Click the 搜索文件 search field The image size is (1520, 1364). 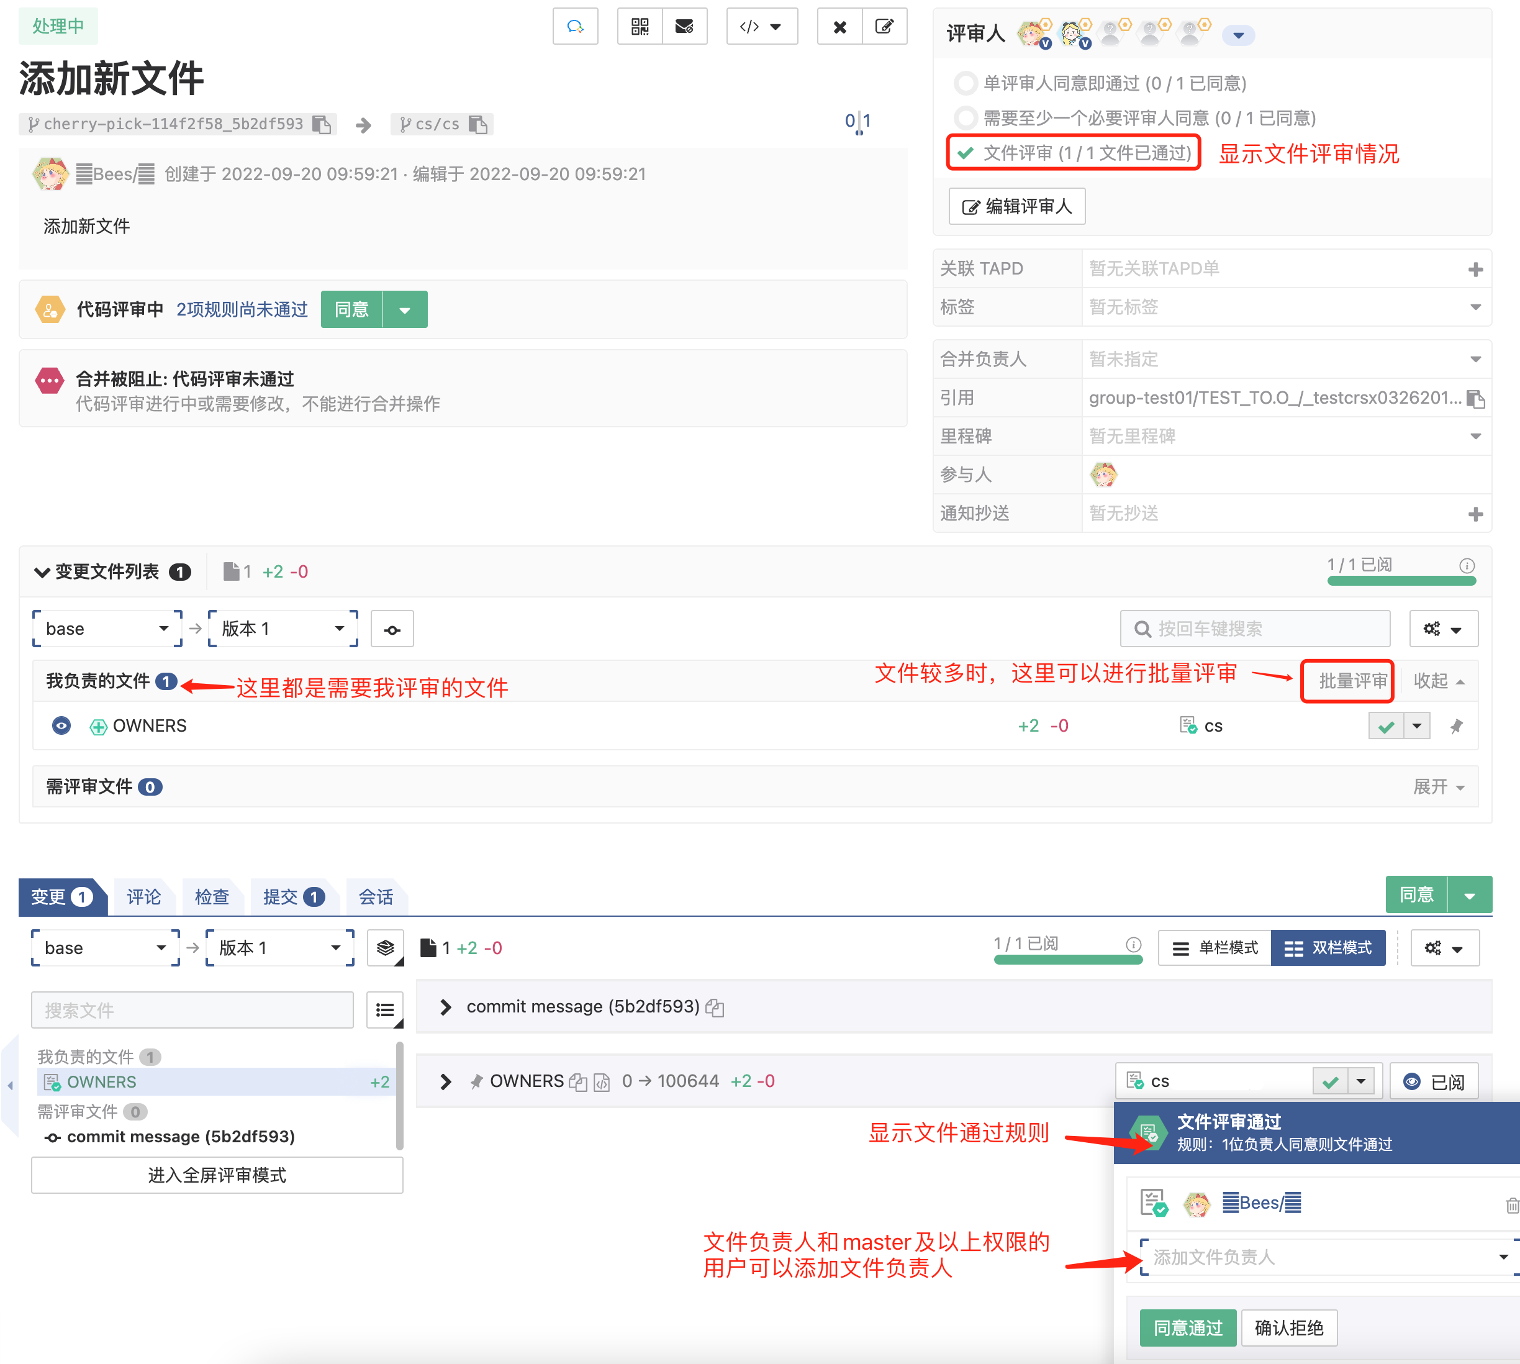[x=192, y=1010]
